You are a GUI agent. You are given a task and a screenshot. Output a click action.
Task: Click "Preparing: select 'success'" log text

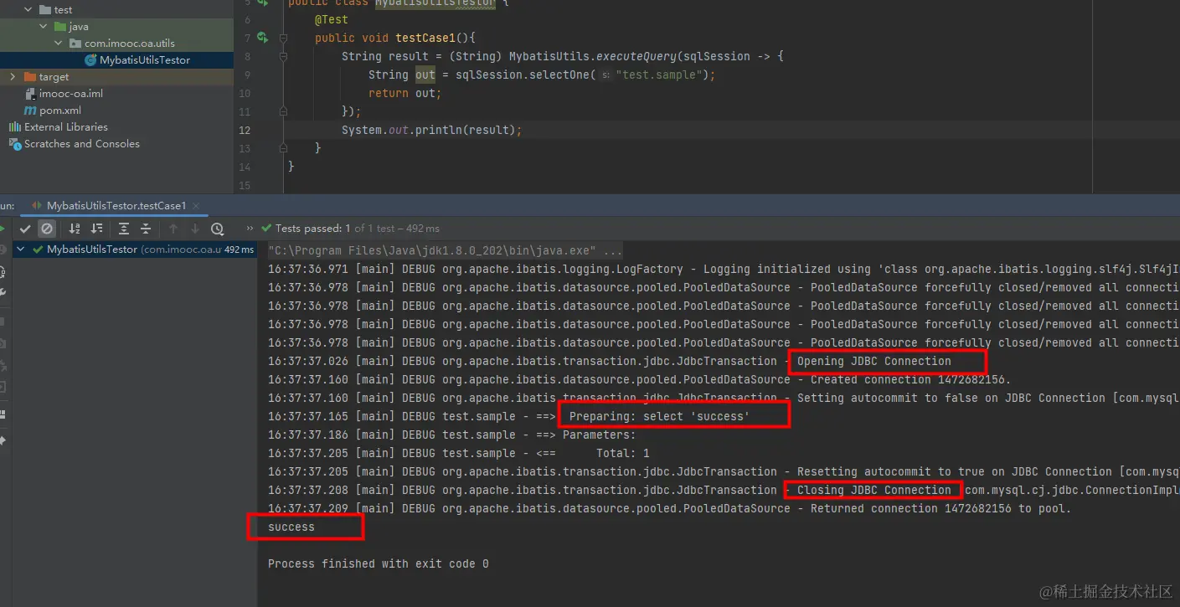(659, 416)
